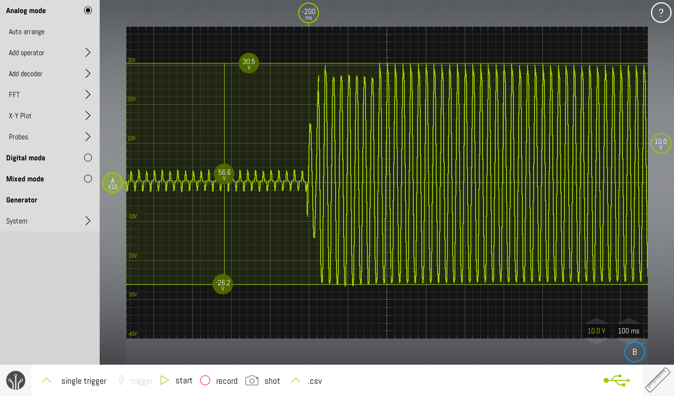The height and width of the screenshot is (396, 674).
Task: Increase timebase with up arrow above 100 ms
Action: pyautogui.click(x=629, y=321)
